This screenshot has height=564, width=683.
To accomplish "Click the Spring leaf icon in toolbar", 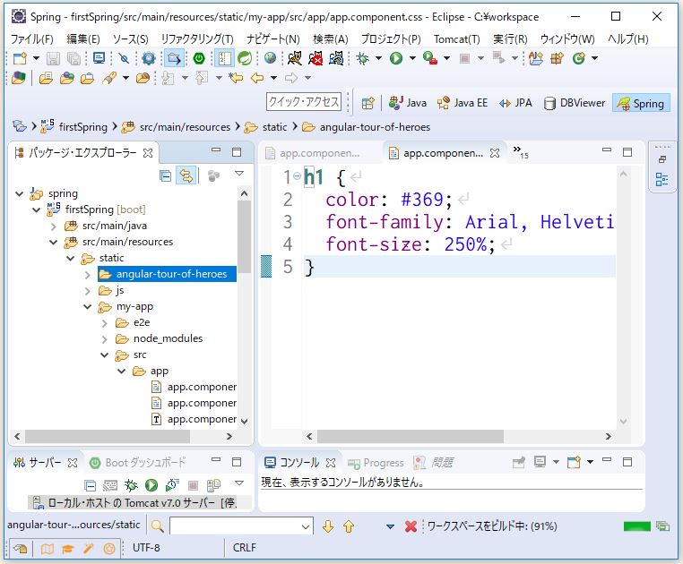I will 245,58.
